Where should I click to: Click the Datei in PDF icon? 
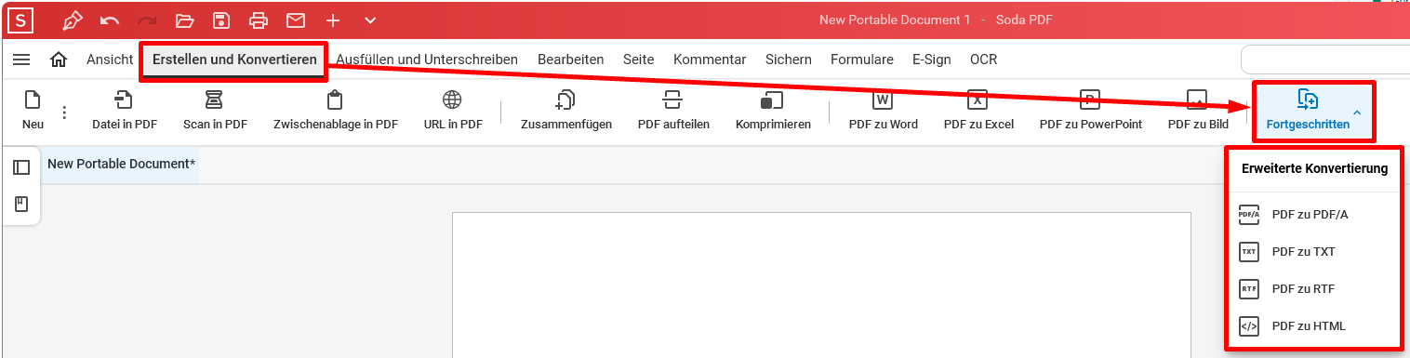124,100
